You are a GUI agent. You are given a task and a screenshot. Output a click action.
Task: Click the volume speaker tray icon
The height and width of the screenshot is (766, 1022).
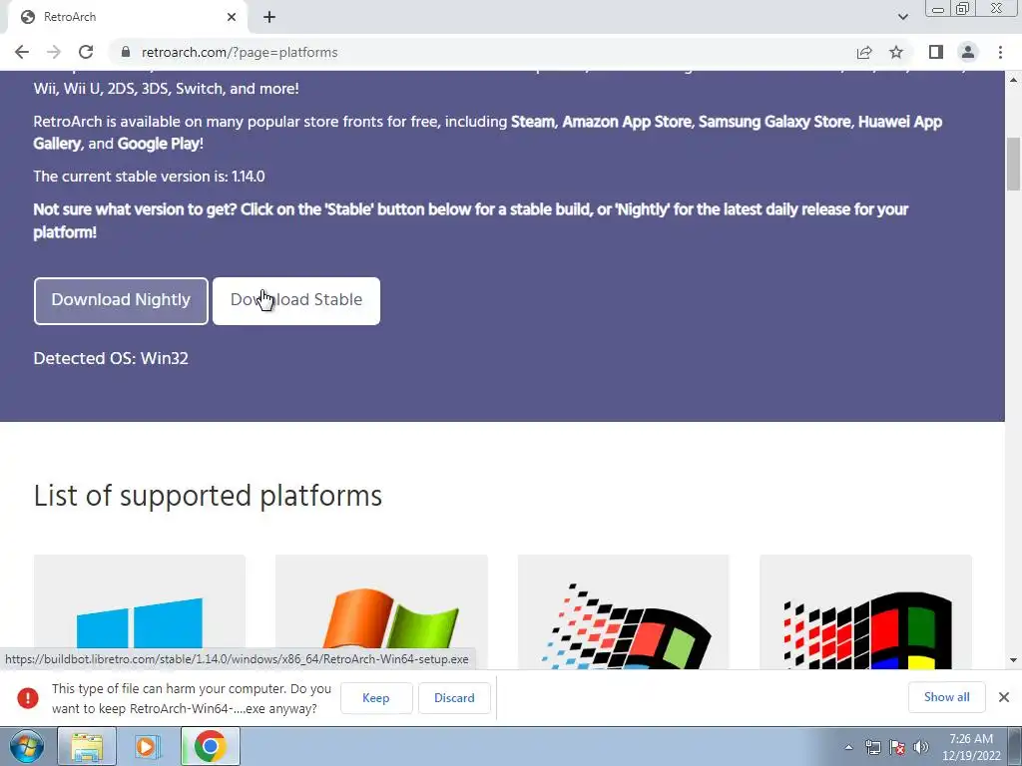pyautogui.click(x=921, y=747)
